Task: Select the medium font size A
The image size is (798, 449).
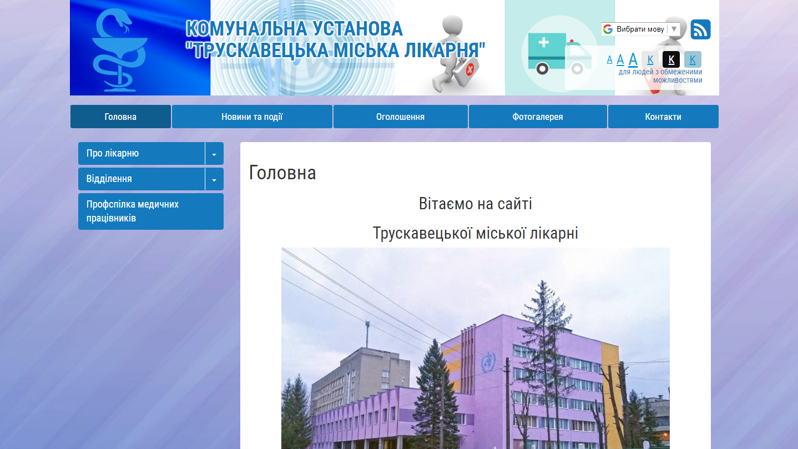Action: click(x=620, y=60)
